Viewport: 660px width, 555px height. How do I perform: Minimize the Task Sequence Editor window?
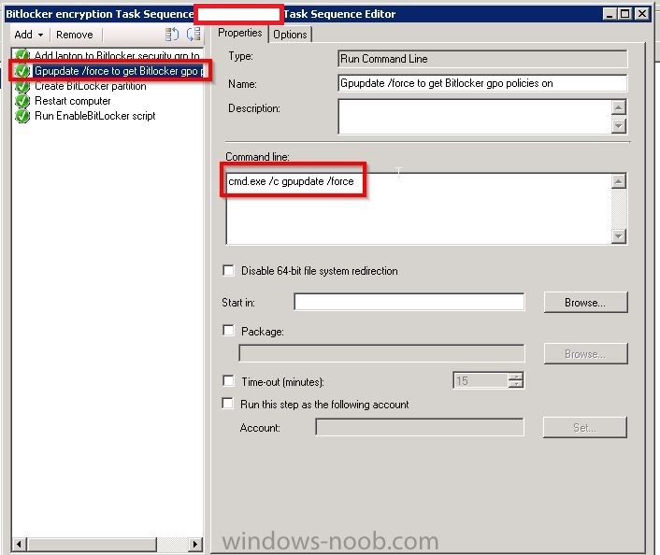pos(609,14)
